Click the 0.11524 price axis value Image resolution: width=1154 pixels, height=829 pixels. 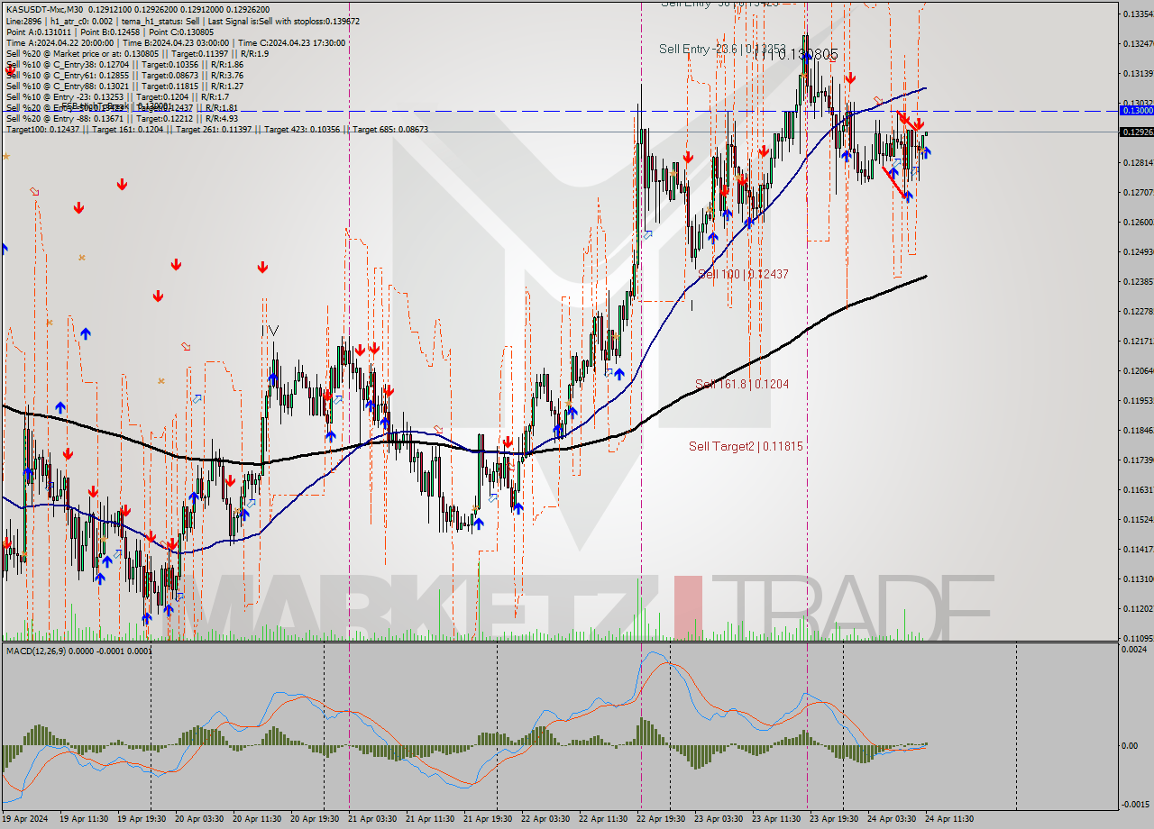[1137, 519]
